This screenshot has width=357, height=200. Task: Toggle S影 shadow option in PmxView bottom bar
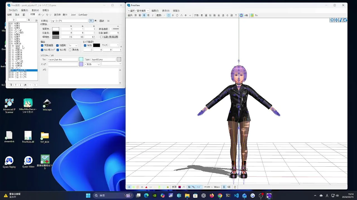click(x=229, y=187)
